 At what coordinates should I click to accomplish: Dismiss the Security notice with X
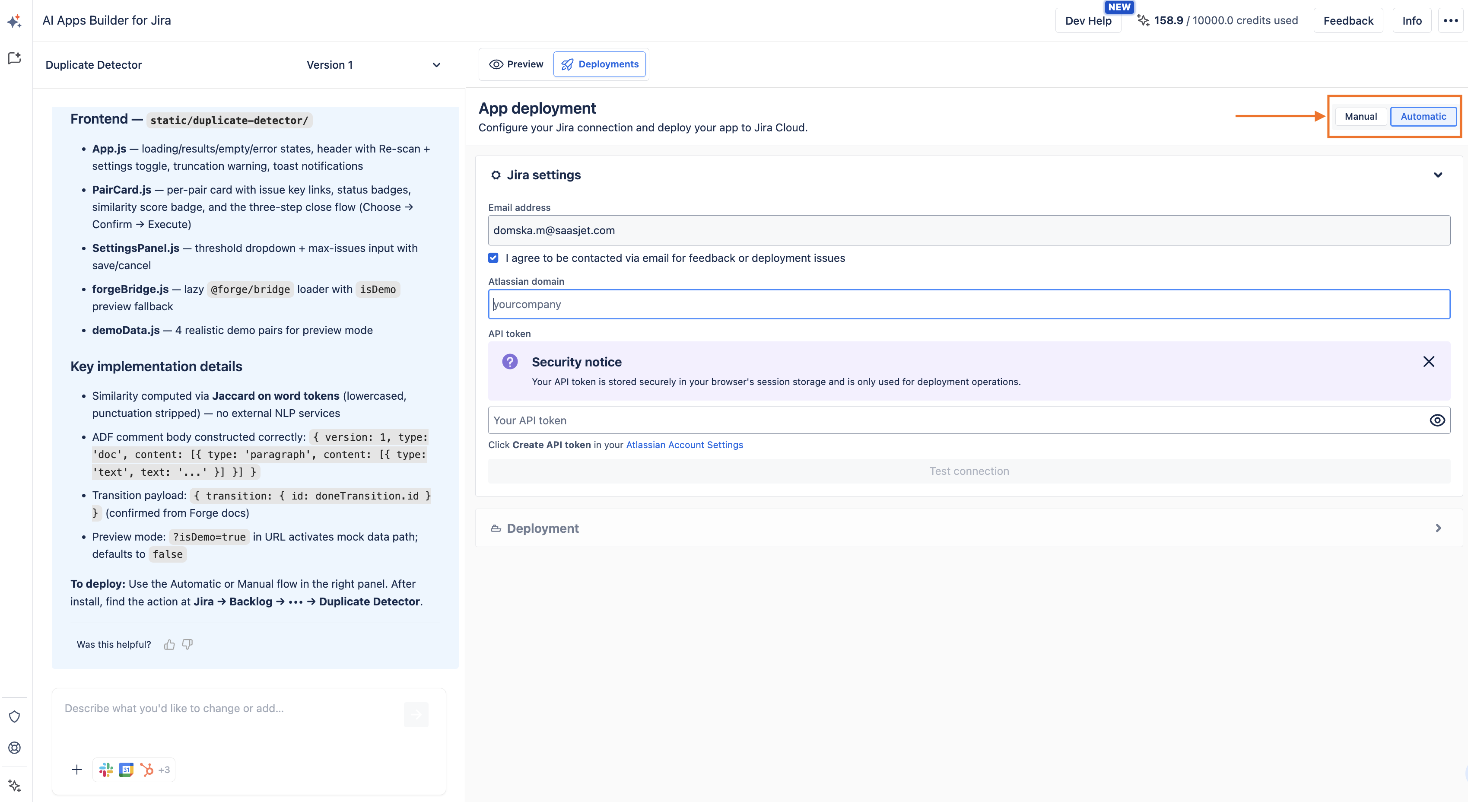click(1428, 361)
